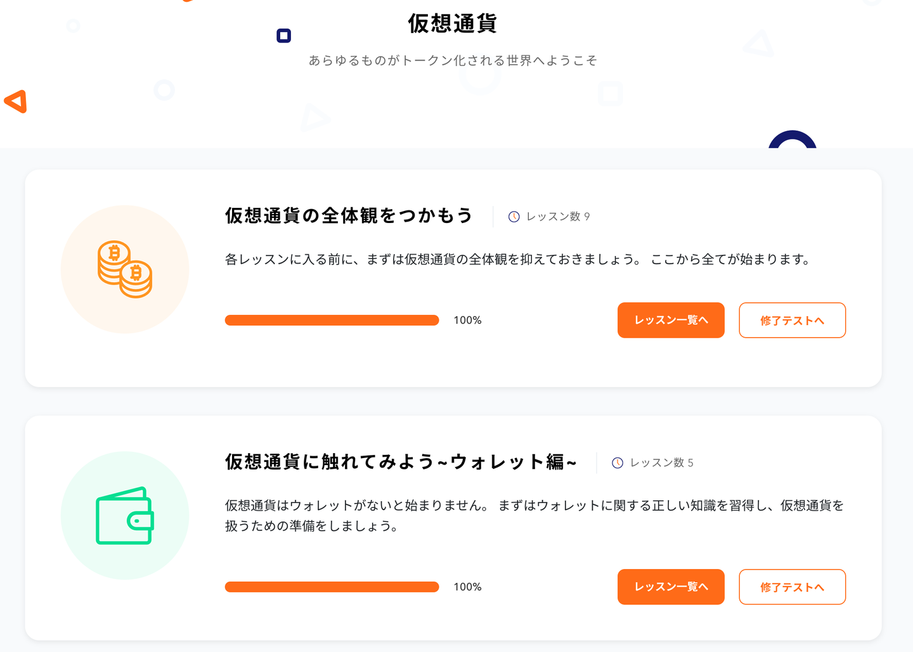The height and width of the screenshot is (652, 913).
Task: Click the overview course 100% progress bar
Action: point(332,320)
